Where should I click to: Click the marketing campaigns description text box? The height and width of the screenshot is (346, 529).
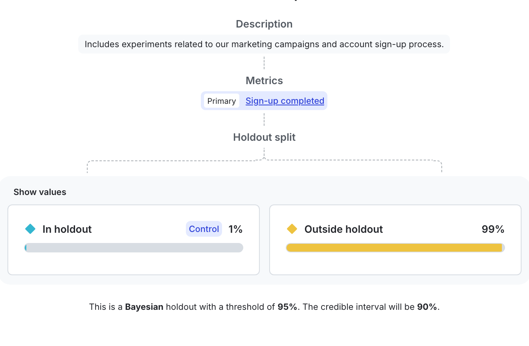click(x=264, y=44)
